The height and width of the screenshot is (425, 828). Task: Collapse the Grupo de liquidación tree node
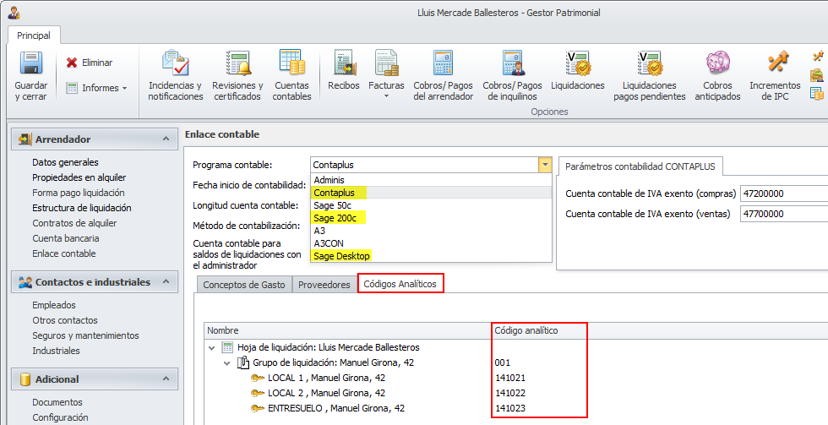pos(227,362)
